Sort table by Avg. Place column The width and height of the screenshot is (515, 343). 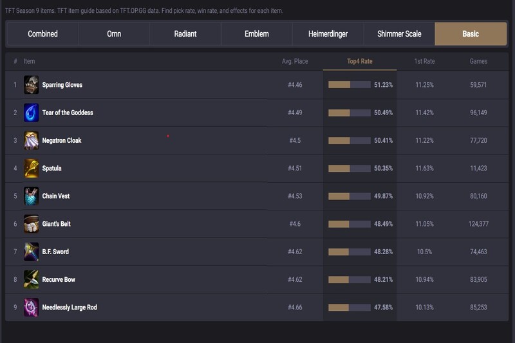point(295,62)
